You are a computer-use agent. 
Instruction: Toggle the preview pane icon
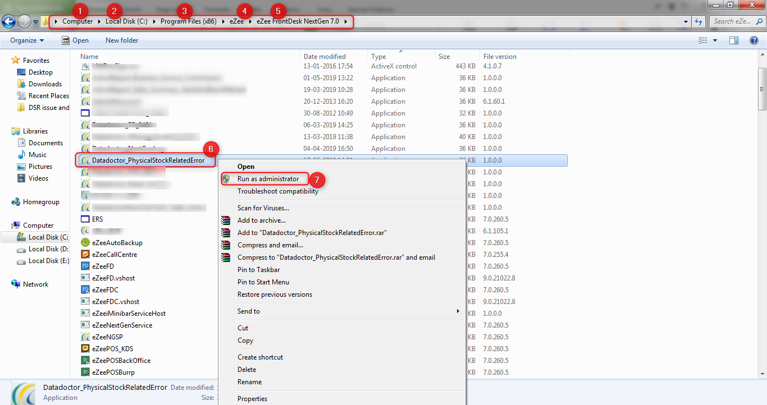click(x=734, y=40)
